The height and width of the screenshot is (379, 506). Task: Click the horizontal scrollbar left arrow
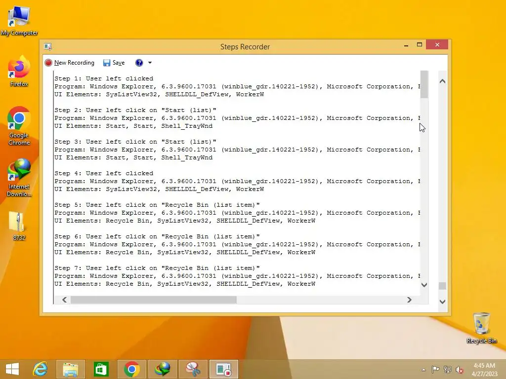click(x=65, y=300)
